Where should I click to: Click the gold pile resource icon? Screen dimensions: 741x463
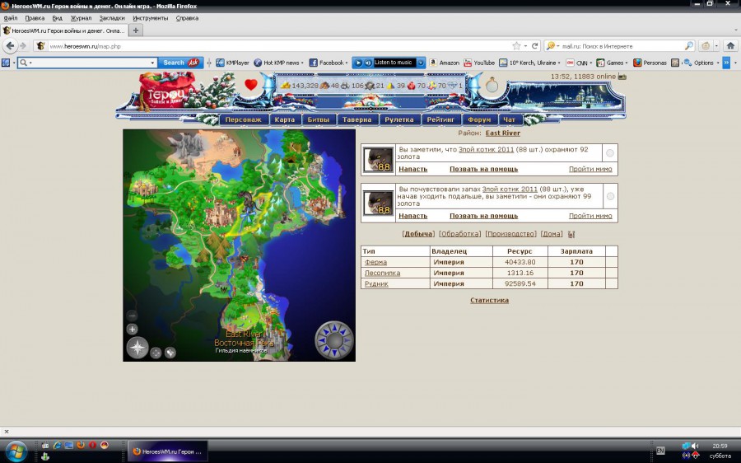(x=286, y=86)
